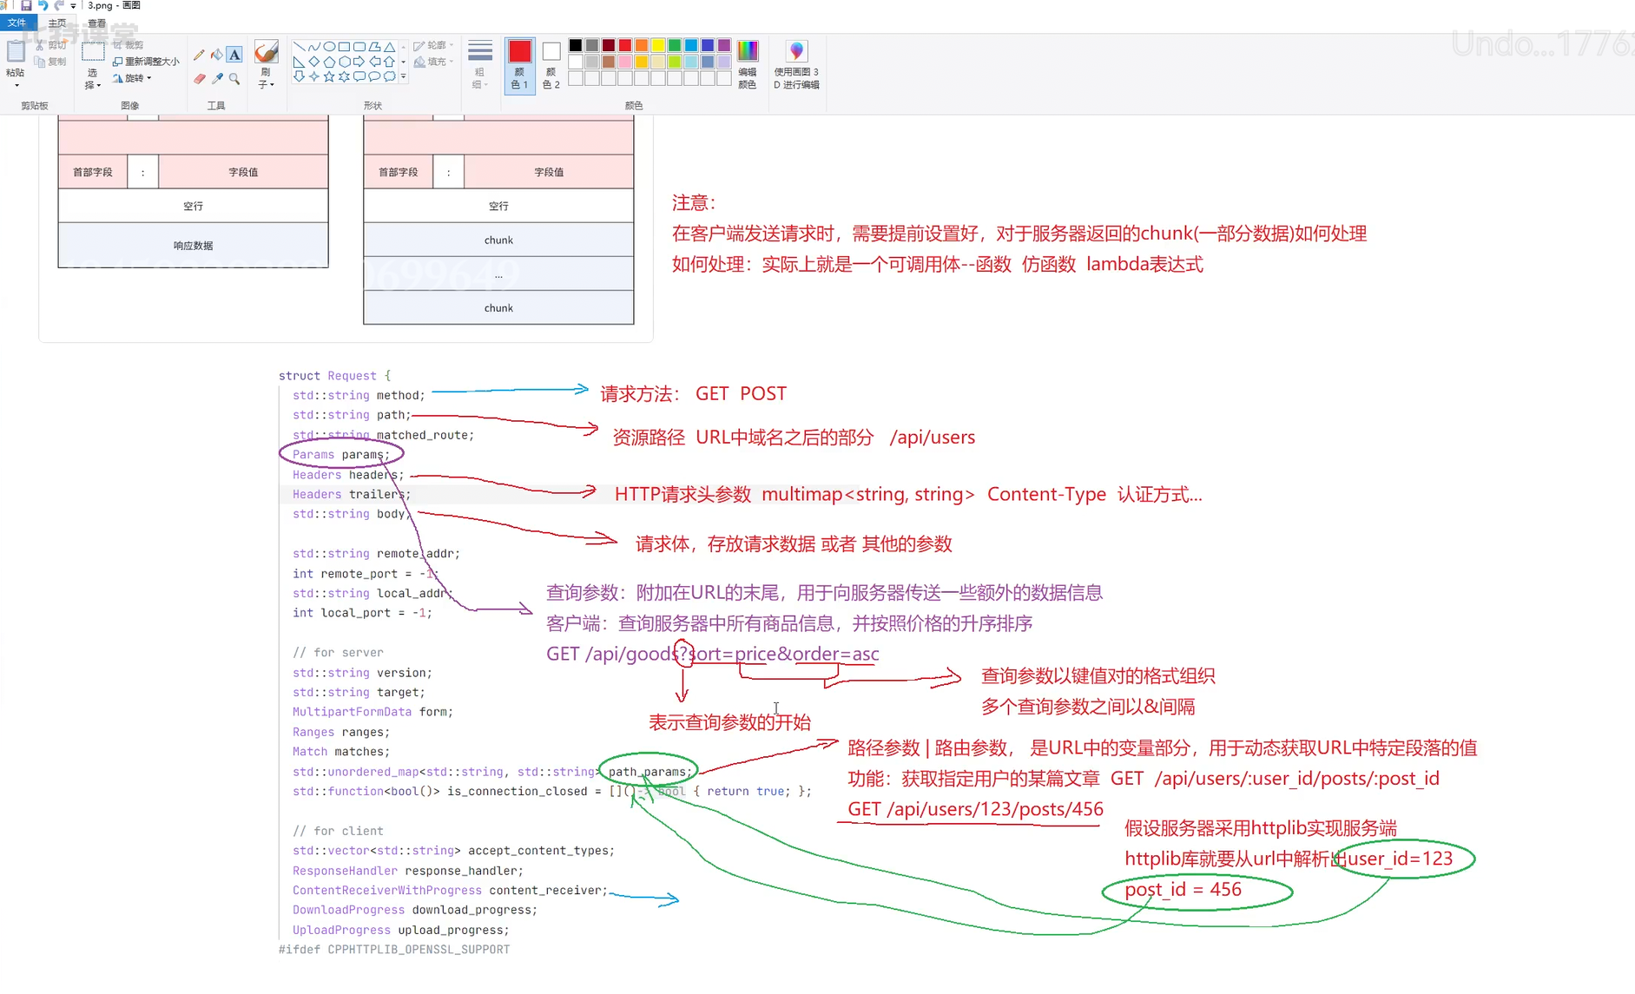Click 重新调整大小 resize button
This screenshot has height=994, width=1635.
[x=148, y=61]
